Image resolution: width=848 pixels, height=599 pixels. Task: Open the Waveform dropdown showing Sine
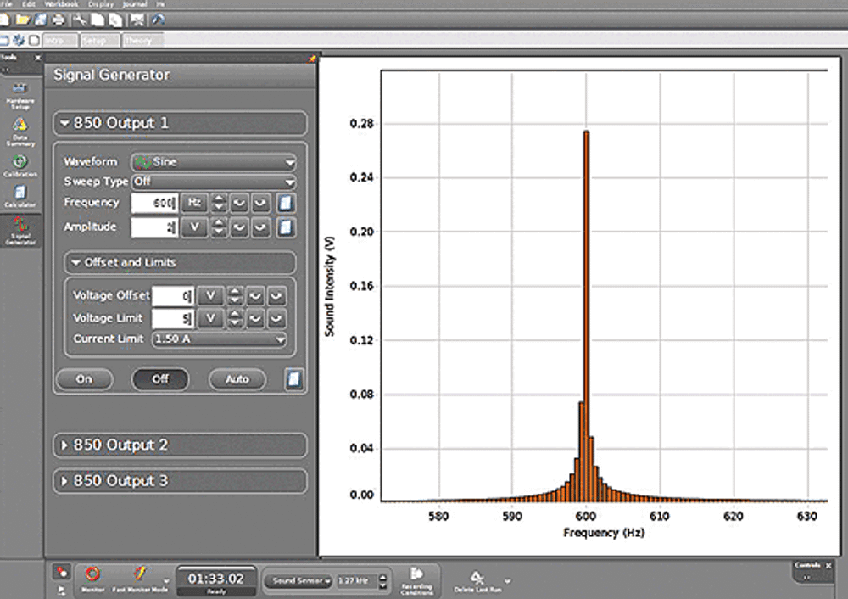(x=213, y=161)
